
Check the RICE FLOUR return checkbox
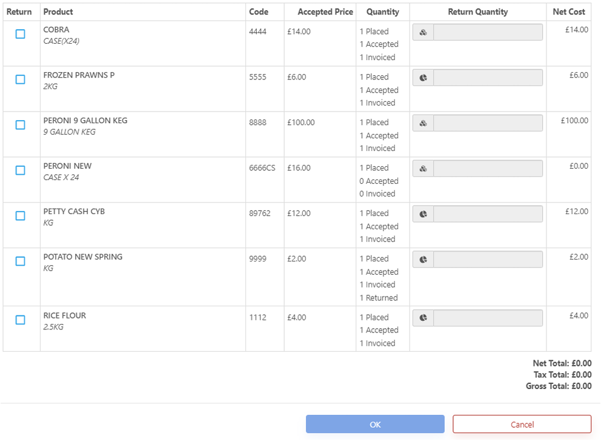click(20, 320)
